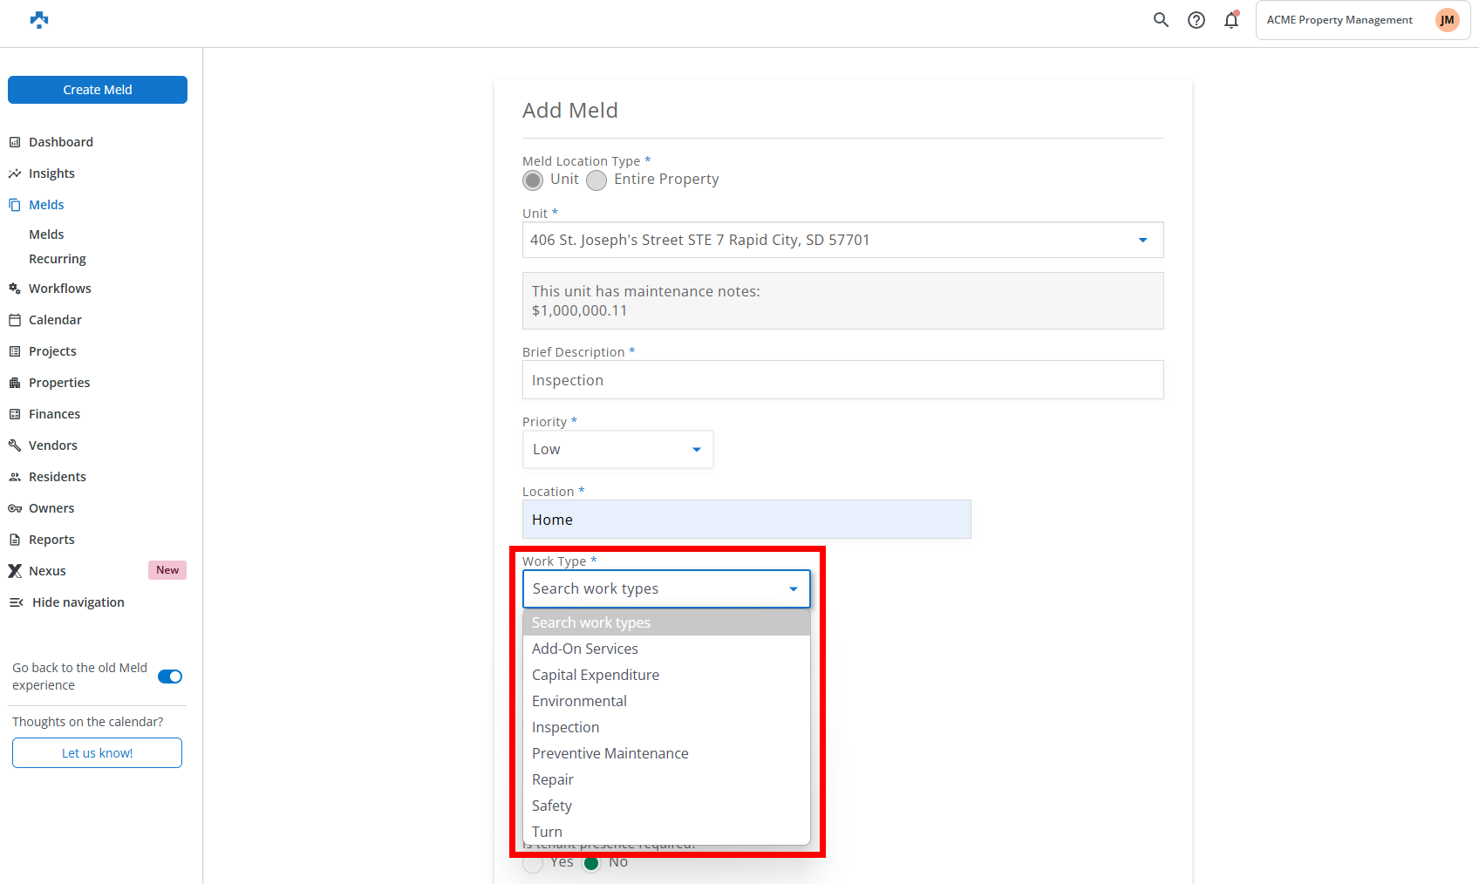The image size is (1479, 884).
Task: Open Recurring under the Melds menu
Action: (x=58, y=259)
